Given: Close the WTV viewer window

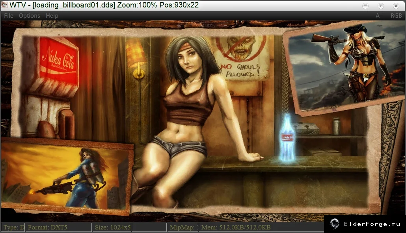Looking at the screenshot, I should pyautogui.click(x=396, y=6).
